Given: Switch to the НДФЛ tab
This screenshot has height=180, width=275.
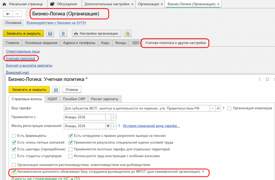Looking at the screenshot, I should click(52, 99).
